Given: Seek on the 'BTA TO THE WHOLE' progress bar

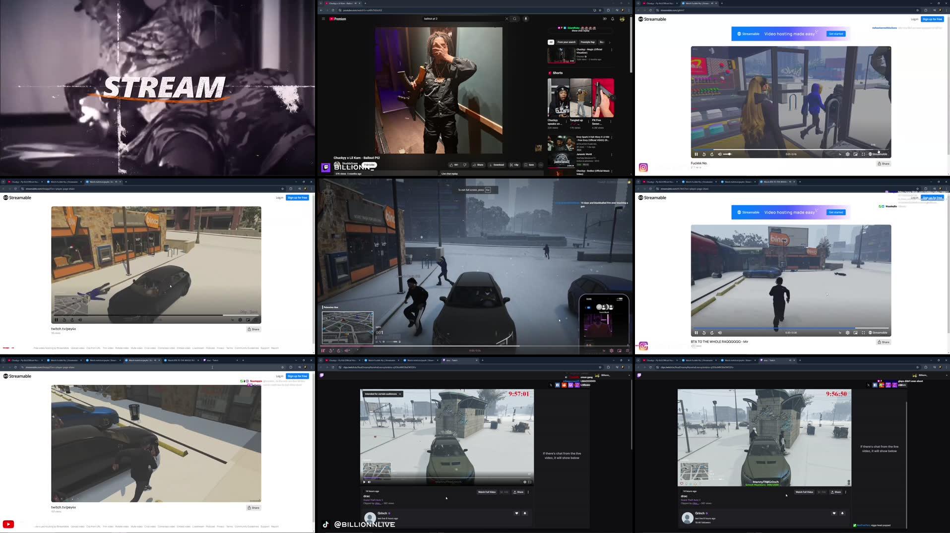Looking at the screenshot, I should [791, 328].
